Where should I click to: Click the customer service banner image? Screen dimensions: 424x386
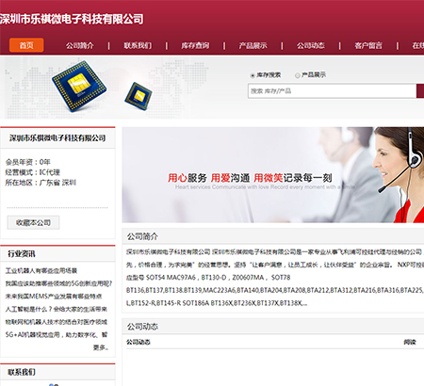(273, 175)
